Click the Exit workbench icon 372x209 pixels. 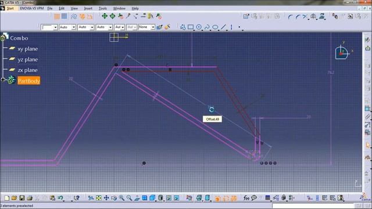pyautogui.click(x=368, y=48)
